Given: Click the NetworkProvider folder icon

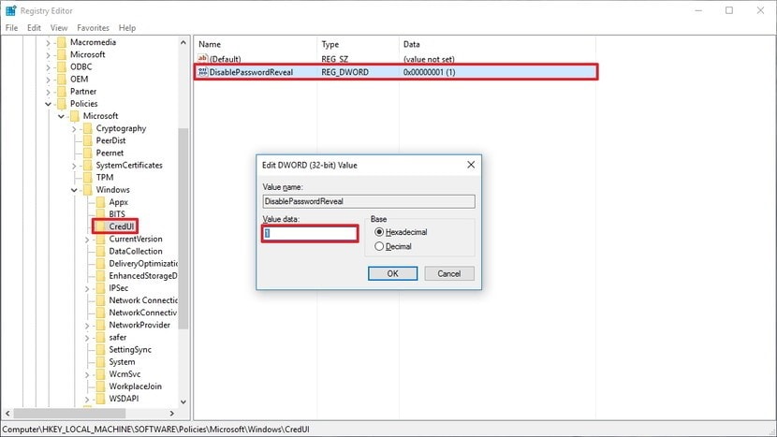Looking at the screenshot, I should [100, 325].
